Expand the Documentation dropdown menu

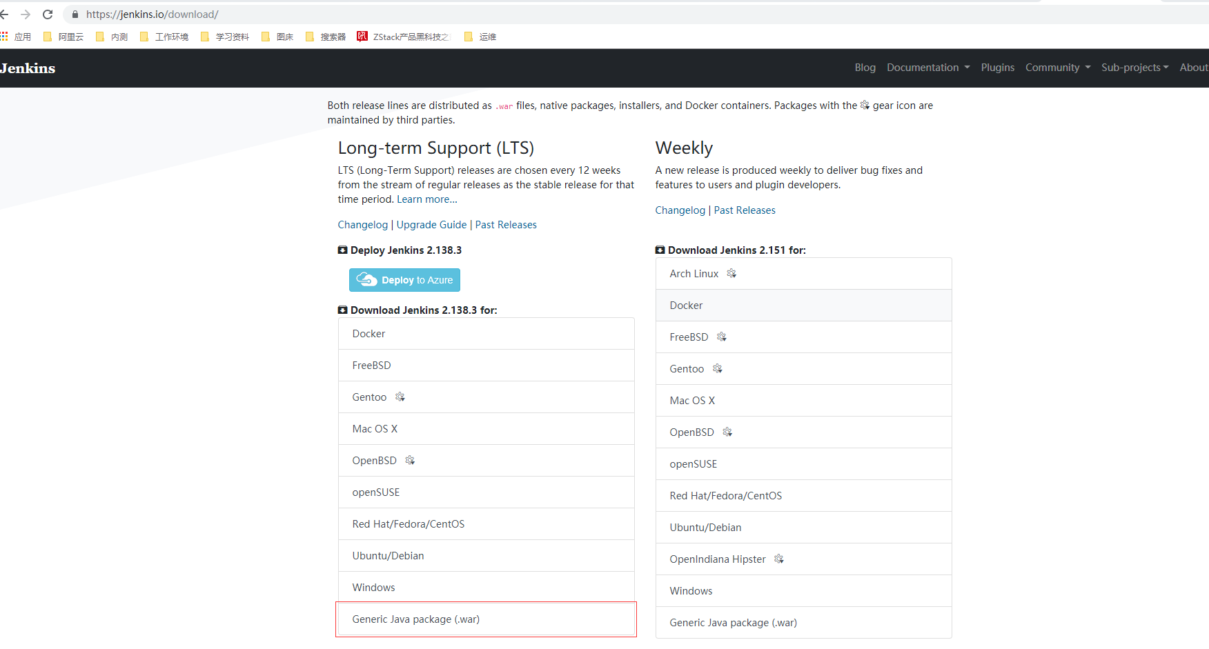(x=928, y=68)
